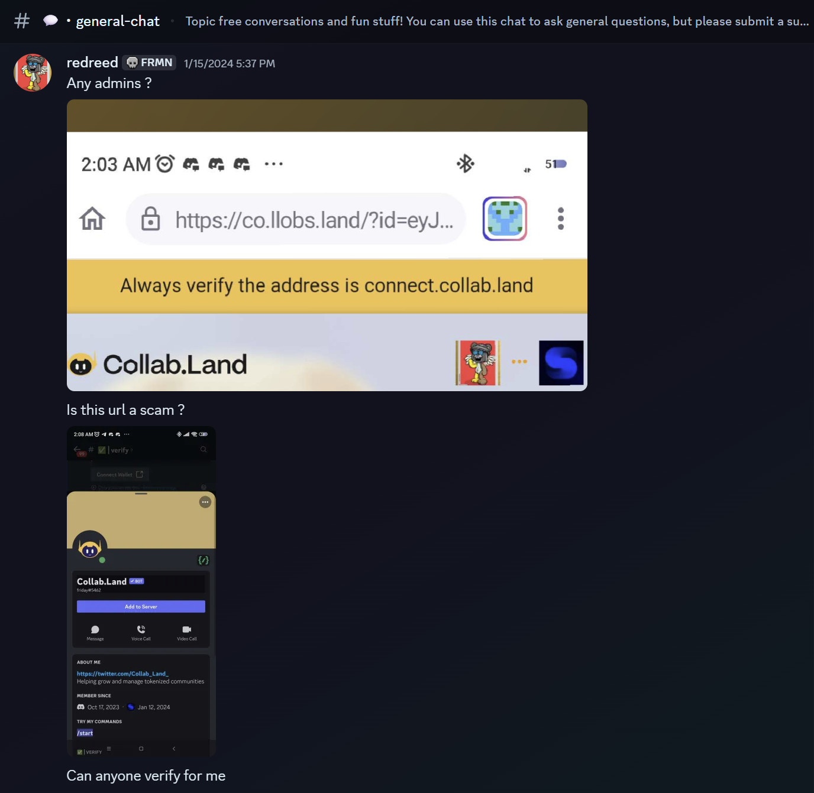Image resolution: width=814 pixels, height=793 pixels.
Task: Click the Add to Server button
Action: click(x=141, y=606)
